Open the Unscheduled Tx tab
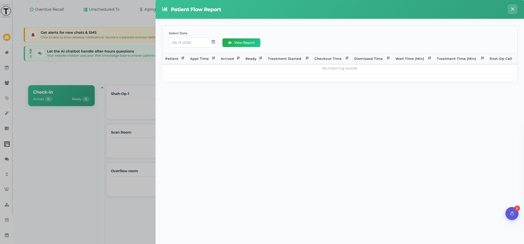This screenshot has height=244, width=524. tap(101, 9)
